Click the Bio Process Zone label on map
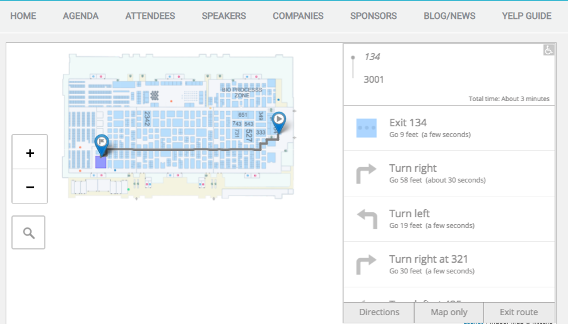Image resolution: width=568 pixels, height=324 pixels. (242, 92)
